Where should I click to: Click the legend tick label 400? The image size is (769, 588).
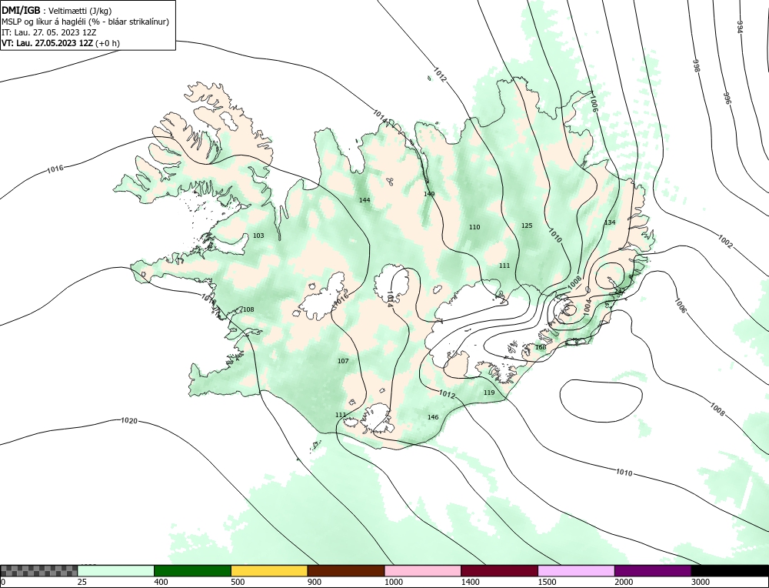click(161, 583)
